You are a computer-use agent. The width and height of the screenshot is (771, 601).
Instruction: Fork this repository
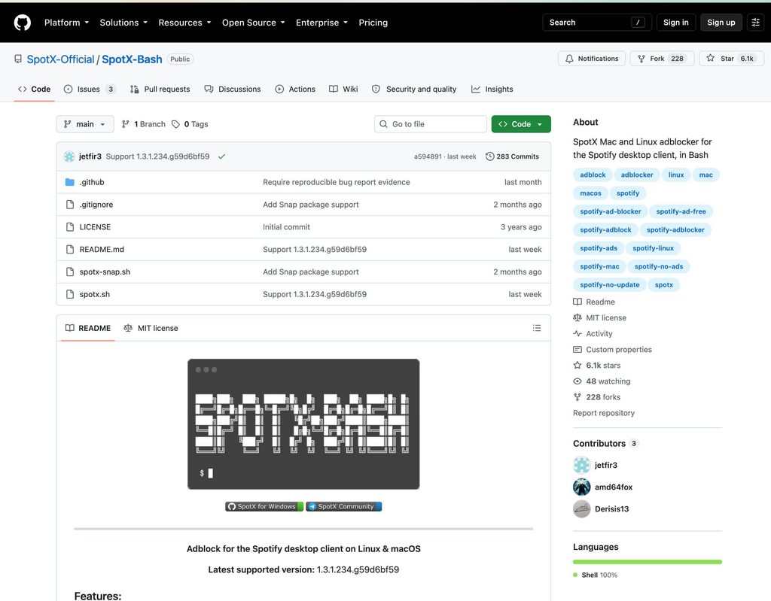[662, 59]
